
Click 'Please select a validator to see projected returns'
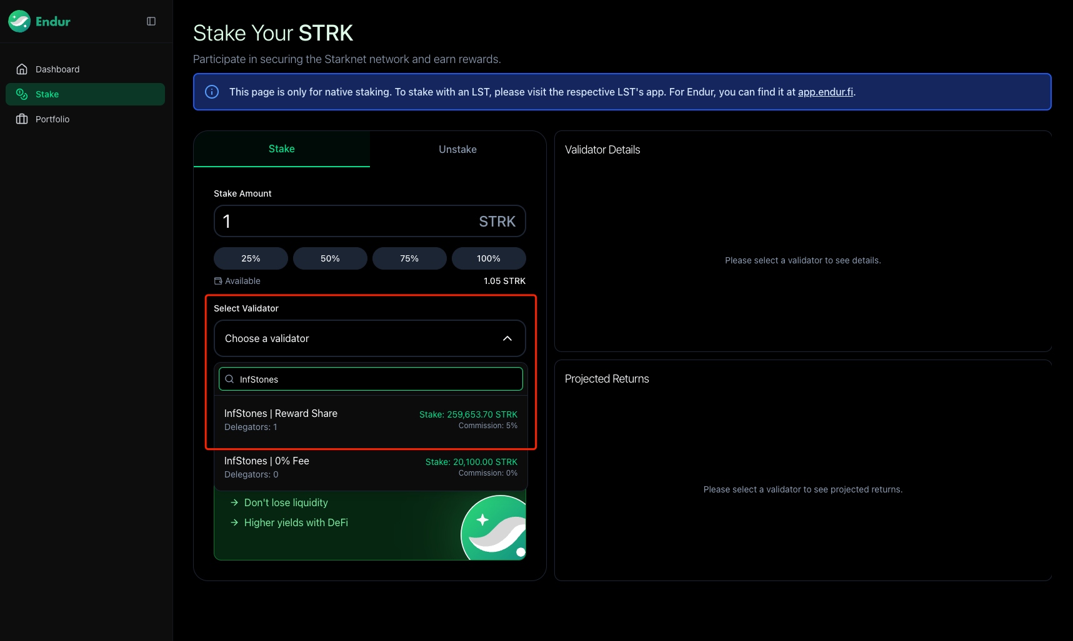(x=803, y=489)
